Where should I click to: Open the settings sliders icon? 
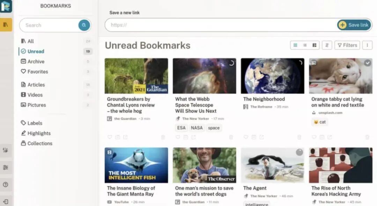(6, 167)
